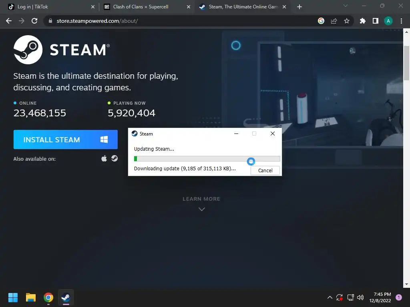Reload the Steam about page
This screenshot has height=307, width=410.
pos(34,21)
